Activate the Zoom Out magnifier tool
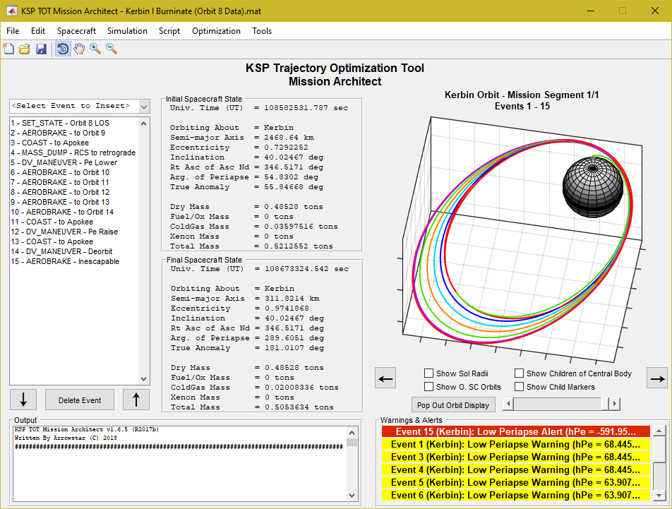672x509 pixels. click(112, 49)
